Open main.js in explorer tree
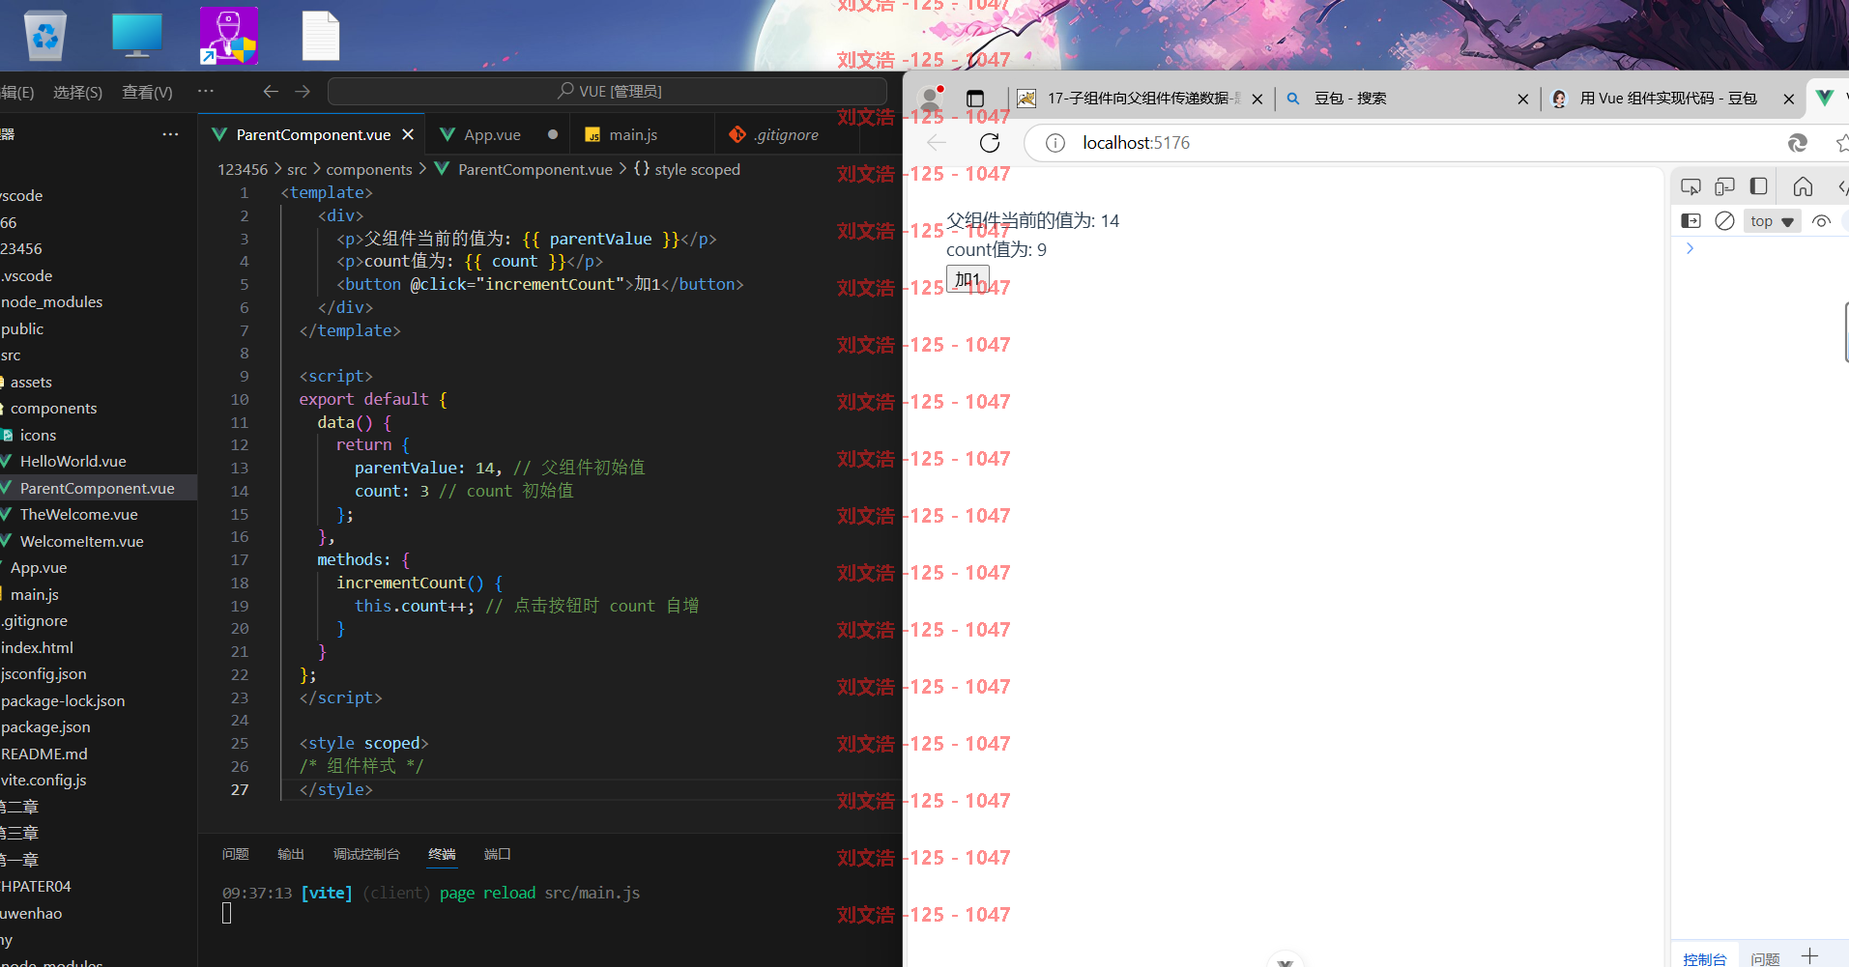Screen dimensions: 1849x967 (x=34, y=594)
